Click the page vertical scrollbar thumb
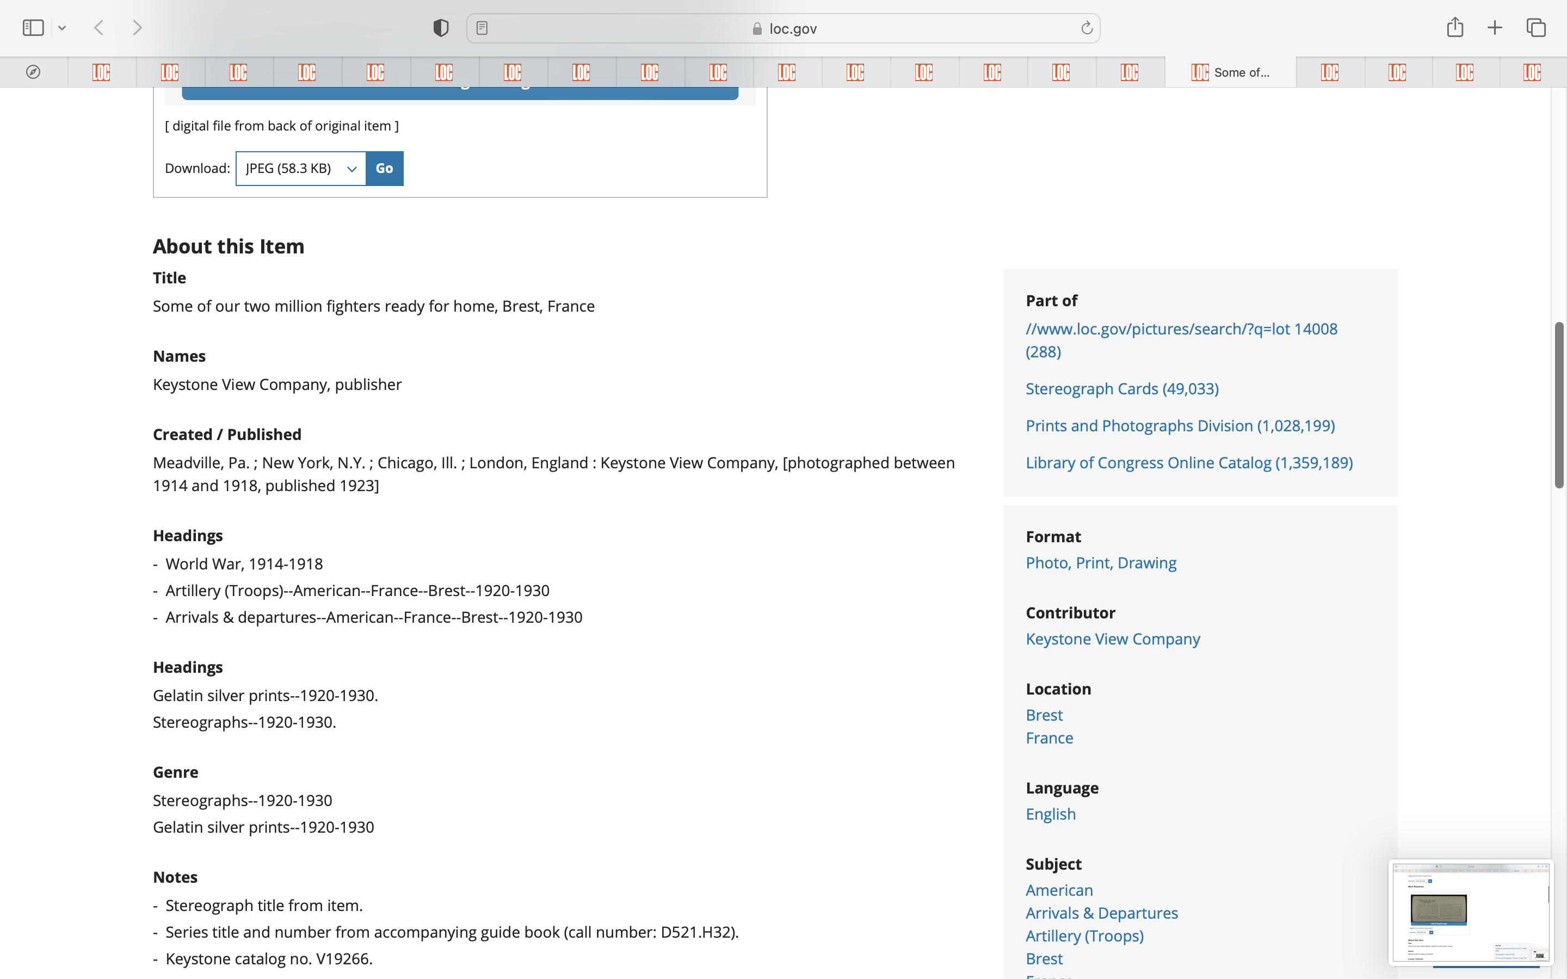The height and width of the screenshot is (979, 1567). 1559,405
